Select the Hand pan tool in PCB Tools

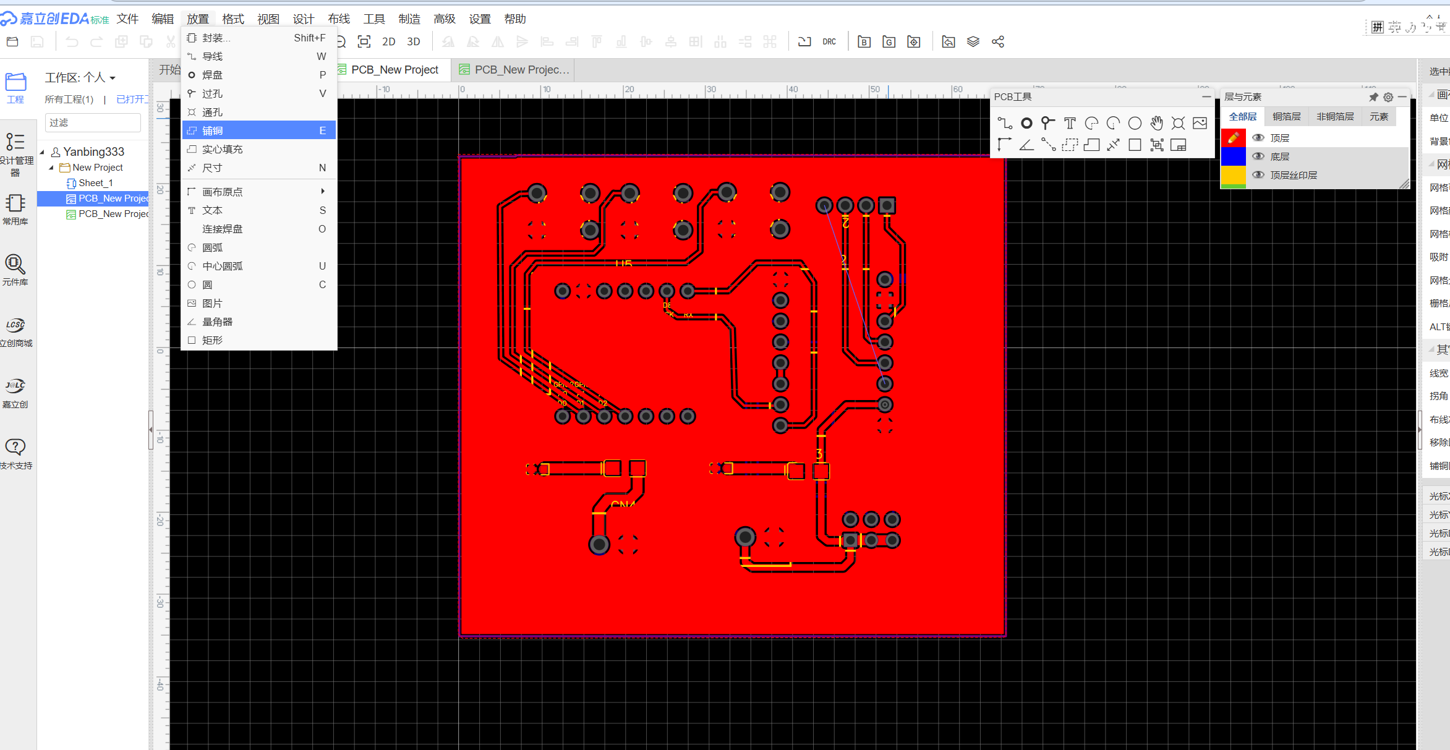point(1157,124)
